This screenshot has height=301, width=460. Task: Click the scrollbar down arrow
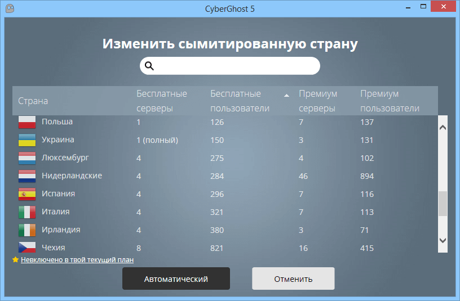[x=443, y=240]
